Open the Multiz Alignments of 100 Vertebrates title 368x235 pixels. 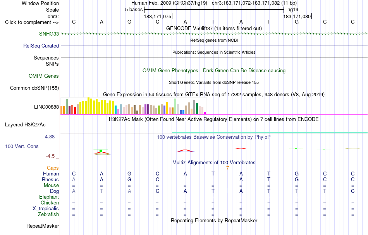pos(214,162)
